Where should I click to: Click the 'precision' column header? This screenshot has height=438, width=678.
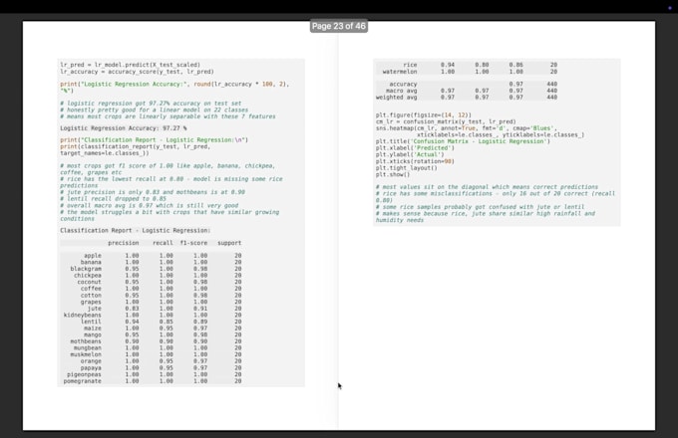tap(124, 243)
